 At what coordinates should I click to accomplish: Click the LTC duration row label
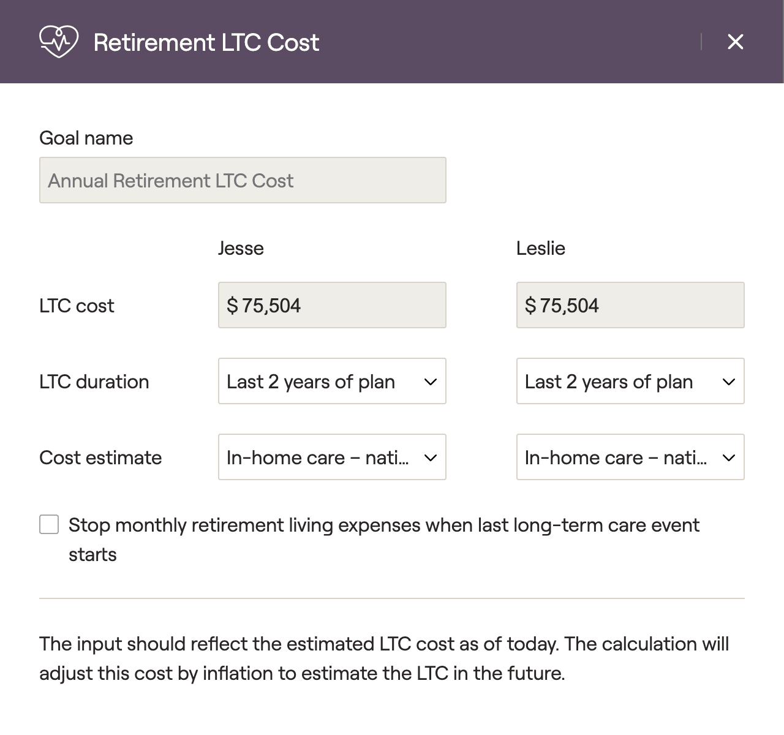coord(94,382)
